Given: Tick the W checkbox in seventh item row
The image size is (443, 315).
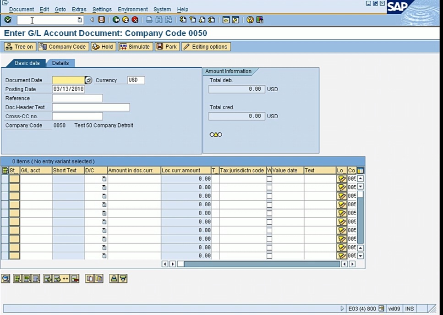Looking at the screenshot, I should click(269, 230).
